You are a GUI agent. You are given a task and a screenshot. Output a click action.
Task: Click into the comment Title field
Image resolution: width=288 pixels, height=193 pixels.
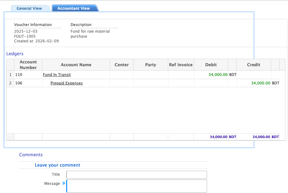pos(136,174)
